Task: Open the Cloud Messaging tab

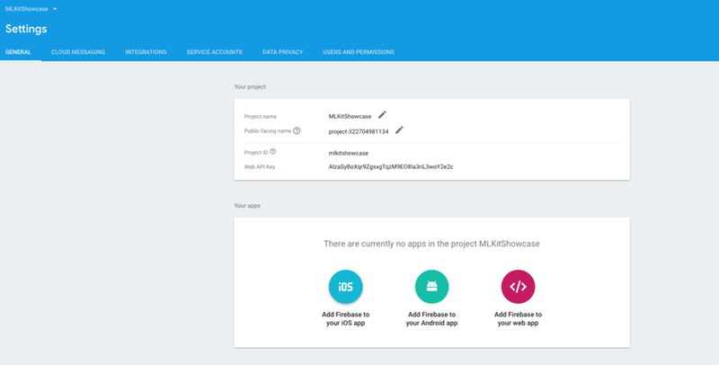Action: (x=78, y=52)
